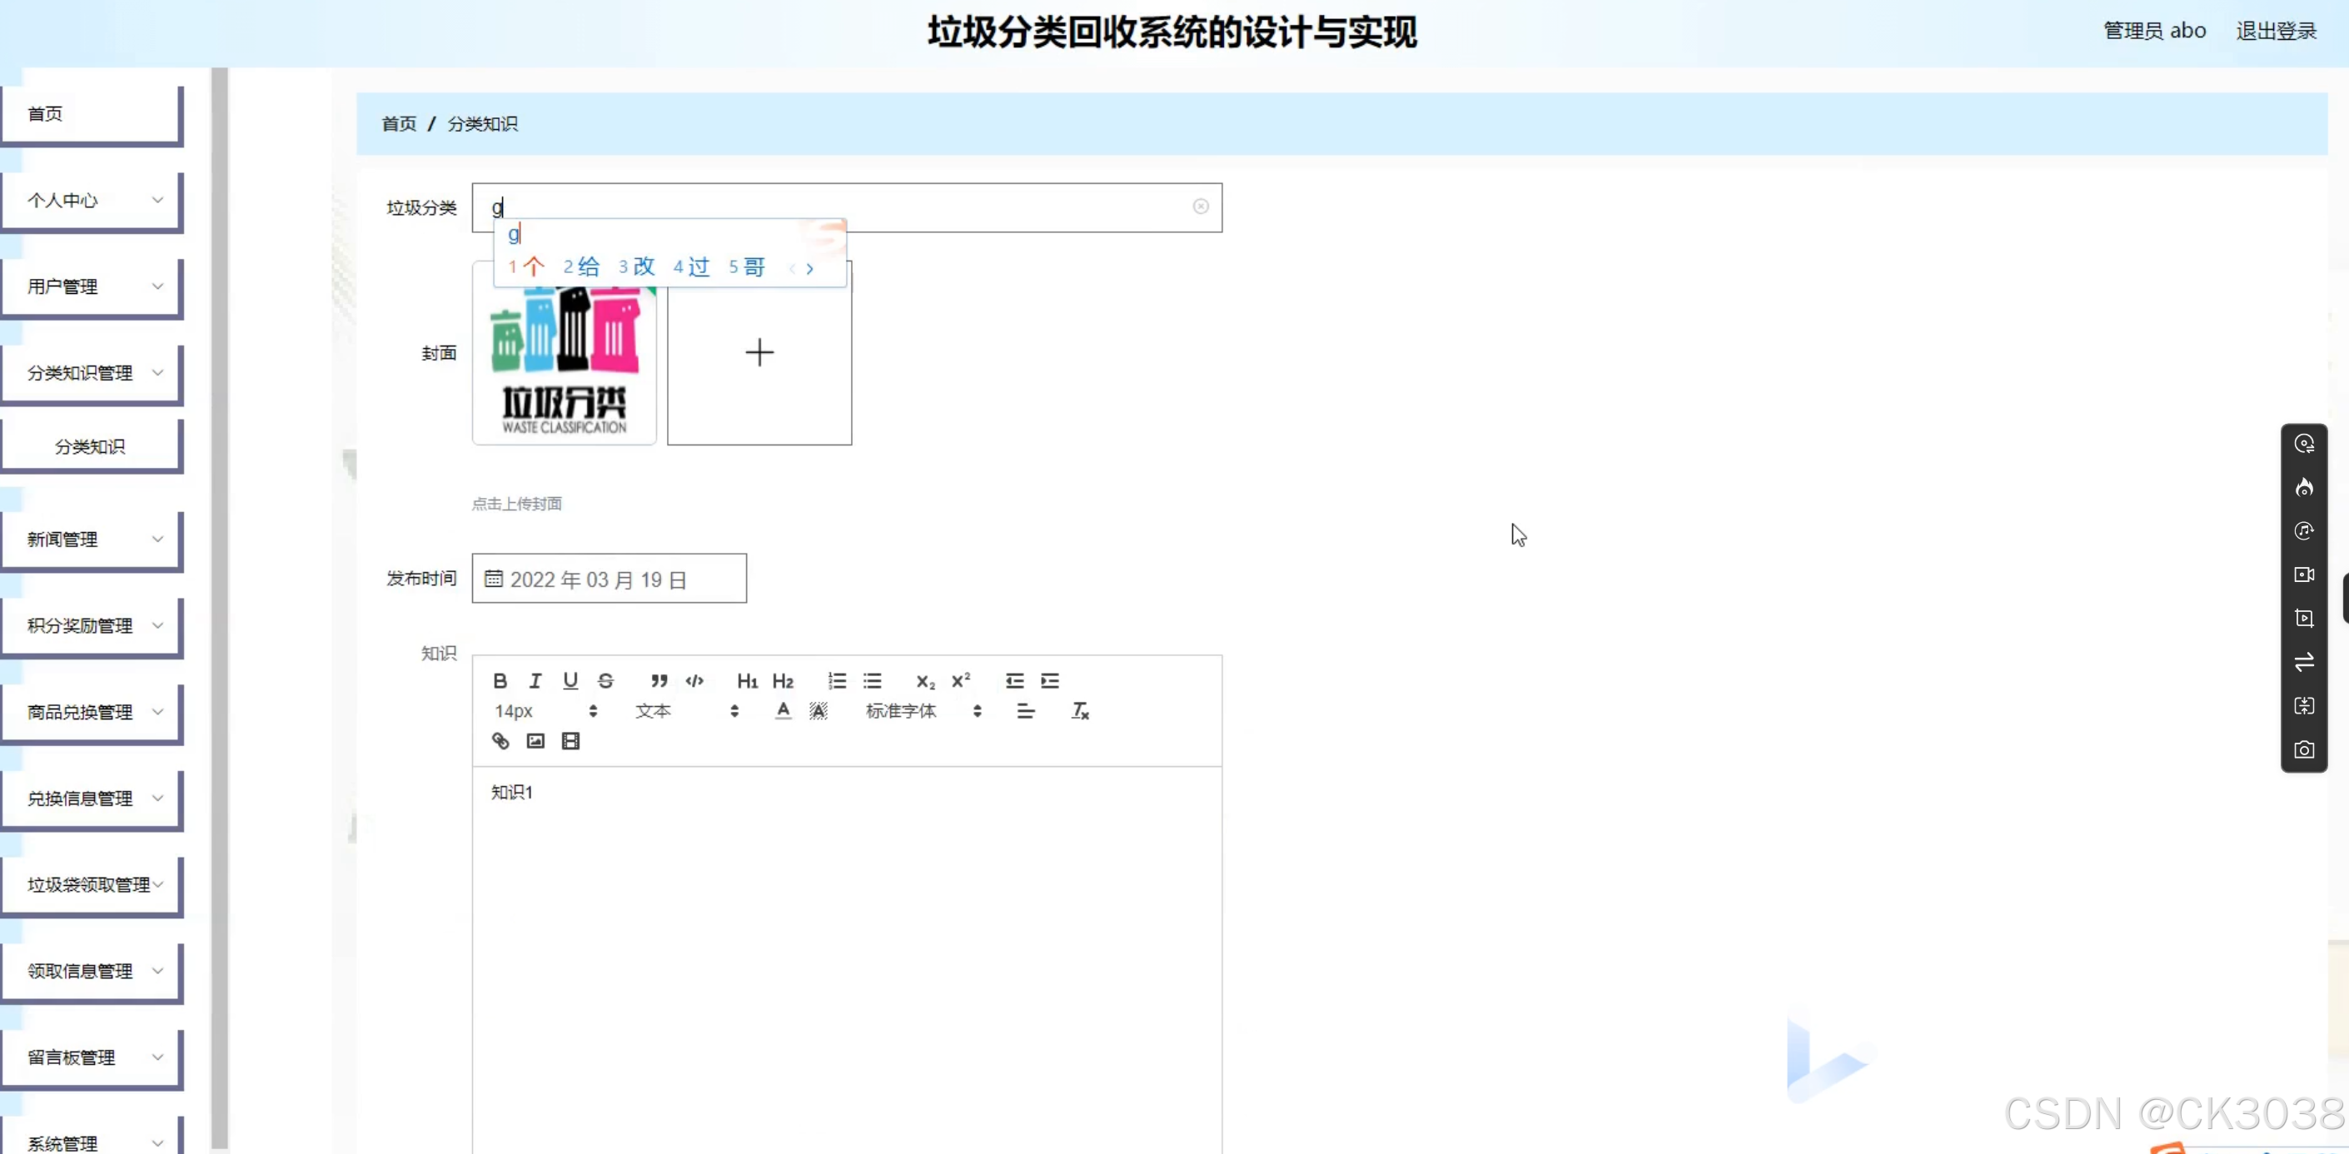Expand the 用户管理 sidebar menu
Screen dimensions: 2349x1154
tap(92, 287)
